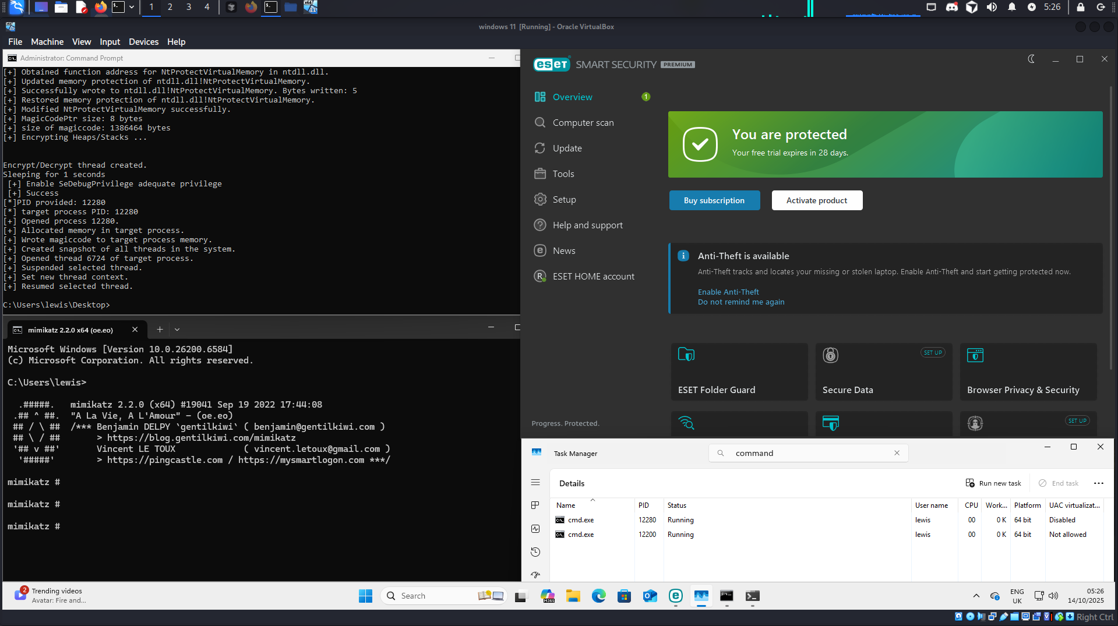Select the mimikatz terminal tab
This screenshot has width=1118, height=626.
(x=70, y=330)
